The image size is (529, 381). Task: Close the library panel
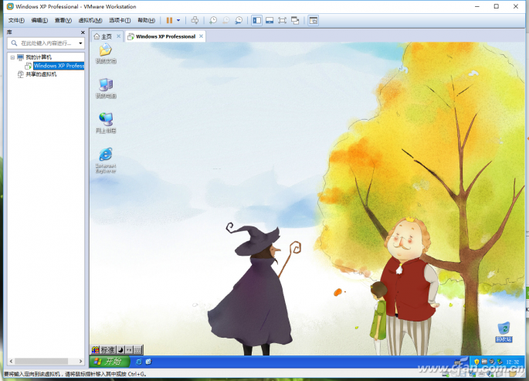click(x=83, y=32)
